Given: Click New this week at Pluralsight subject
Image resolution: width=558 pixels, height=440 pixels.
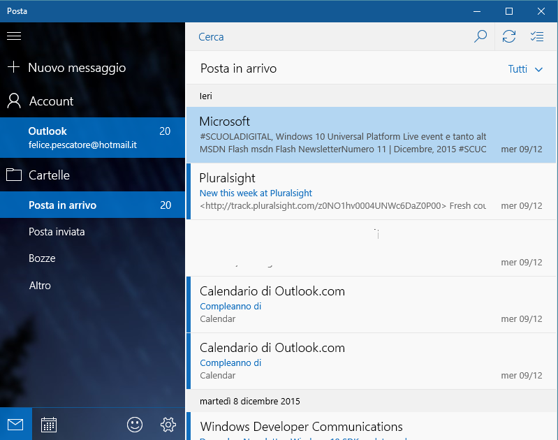Looking at the screenshot, I should pyautogui.click(x=256, y=193).
